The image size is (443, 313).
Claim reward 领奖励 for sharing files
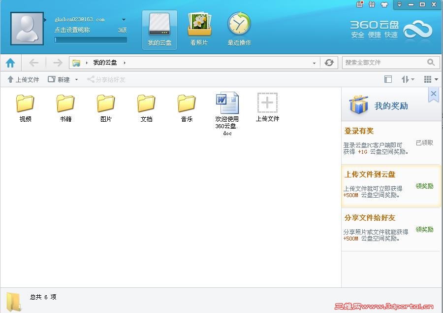424,230
